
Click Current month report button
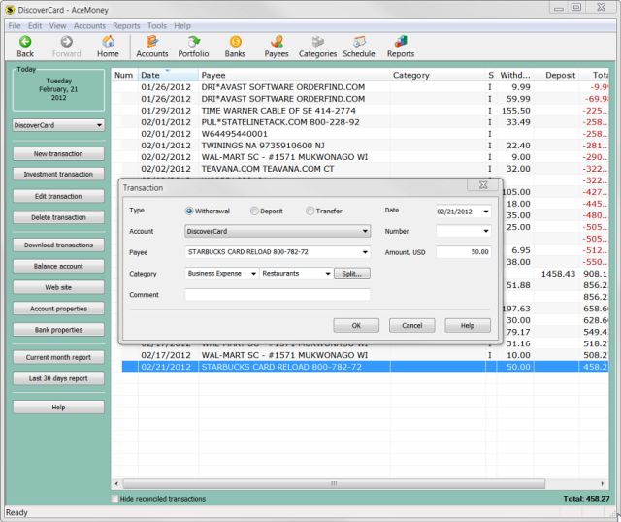point(58,357)
